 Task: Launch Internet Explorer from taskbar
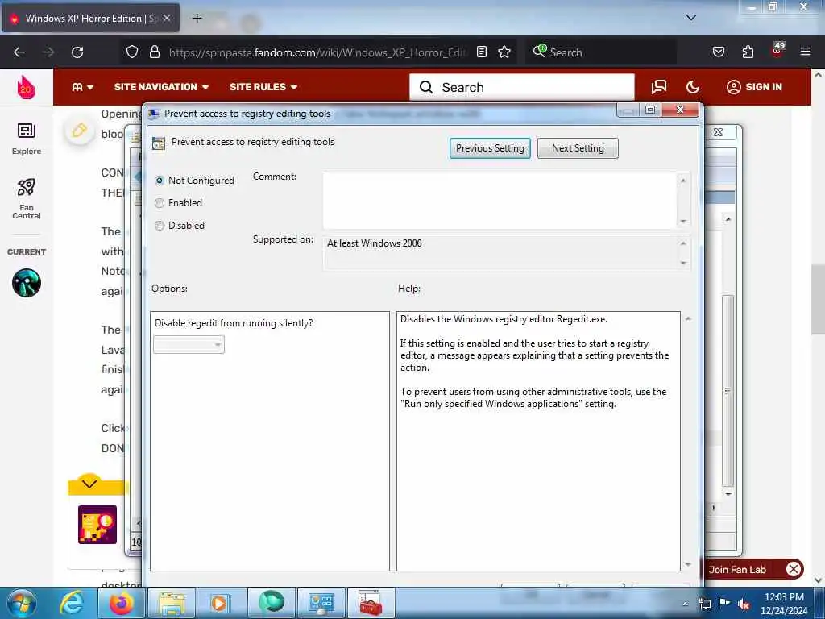pyautogui.click(x=72, y=603)
